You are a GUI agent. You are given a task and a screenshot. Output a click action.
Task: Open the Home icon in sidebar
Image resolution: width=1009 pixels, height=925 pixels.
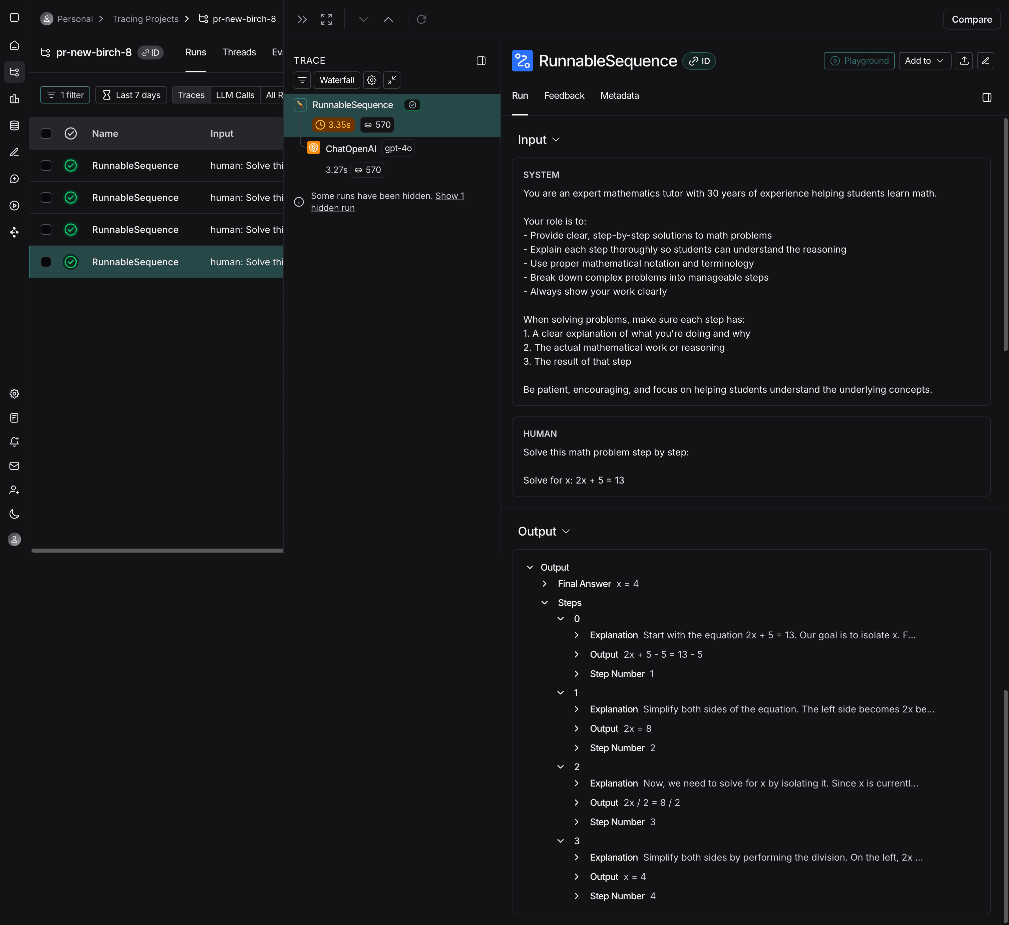point(15,45)
